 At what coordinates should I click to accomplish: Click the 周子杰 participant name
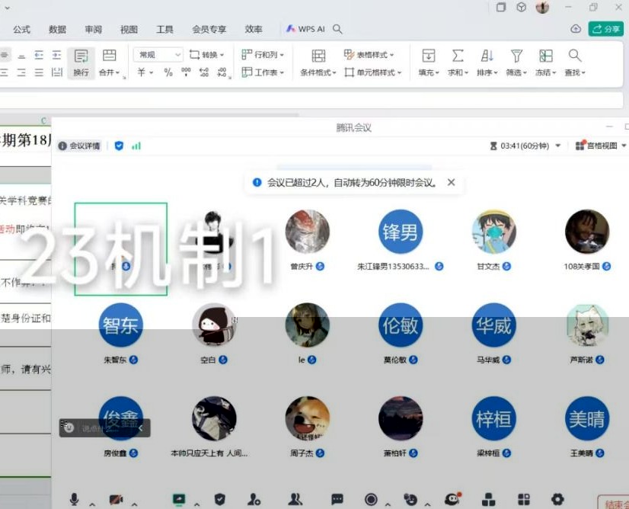(x=302, y=453)
